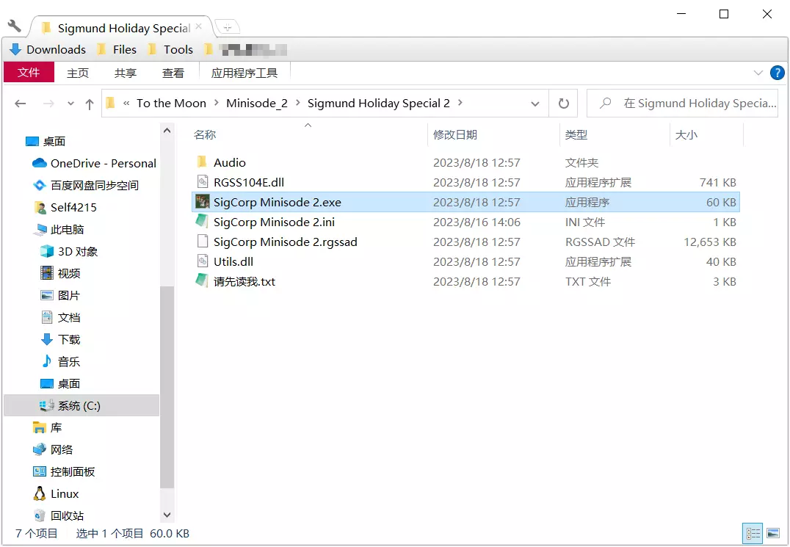Select the Utils.dll file icon
Viewport: 790px width, 547px height.
tap(202, 261)
